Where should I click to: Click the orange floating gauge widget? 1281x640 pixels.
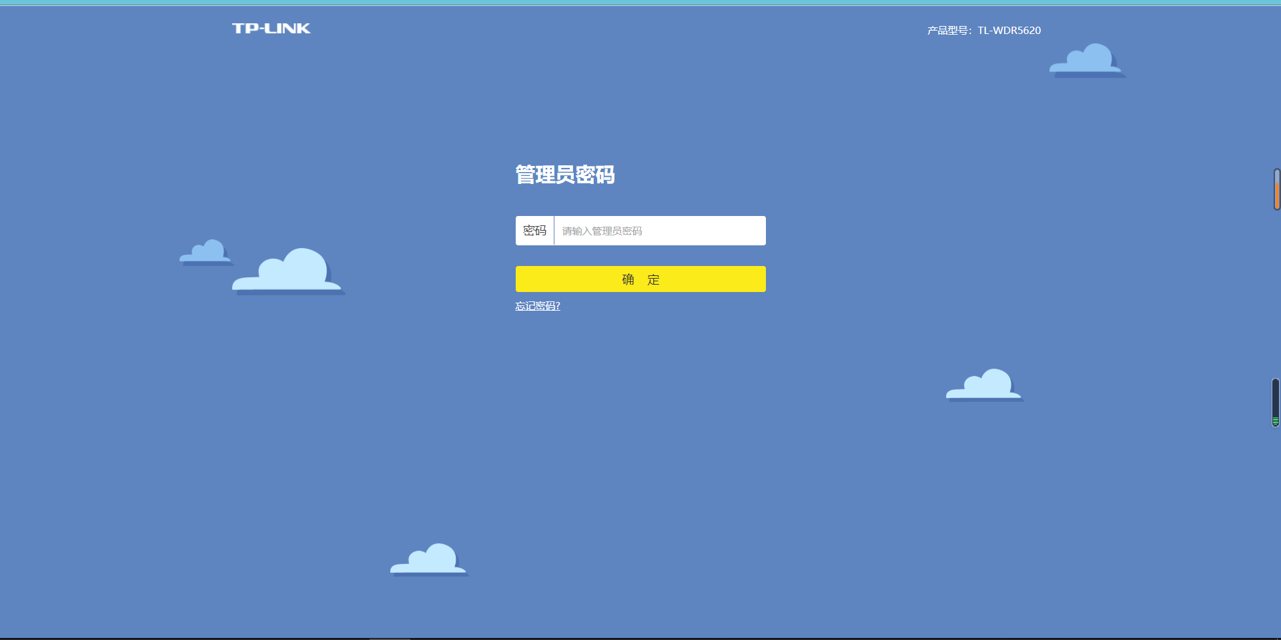pyautogui.click(x=1276, y=190)
